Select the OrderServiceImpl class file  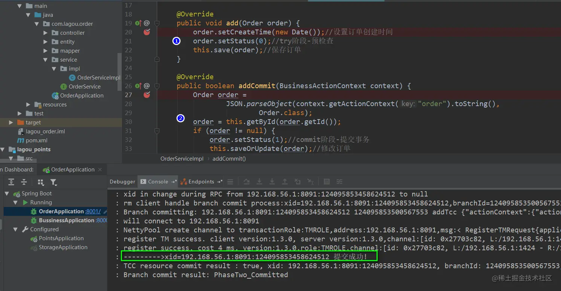click(x=99, y=78)
